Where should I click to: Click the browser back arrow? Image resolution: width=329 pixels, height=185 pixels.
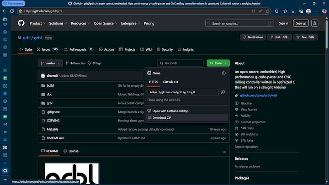point(4,11)
